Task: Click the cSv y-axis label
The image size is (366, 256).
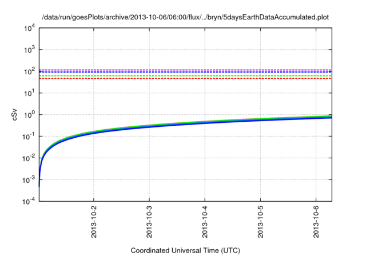Action: 15,114
